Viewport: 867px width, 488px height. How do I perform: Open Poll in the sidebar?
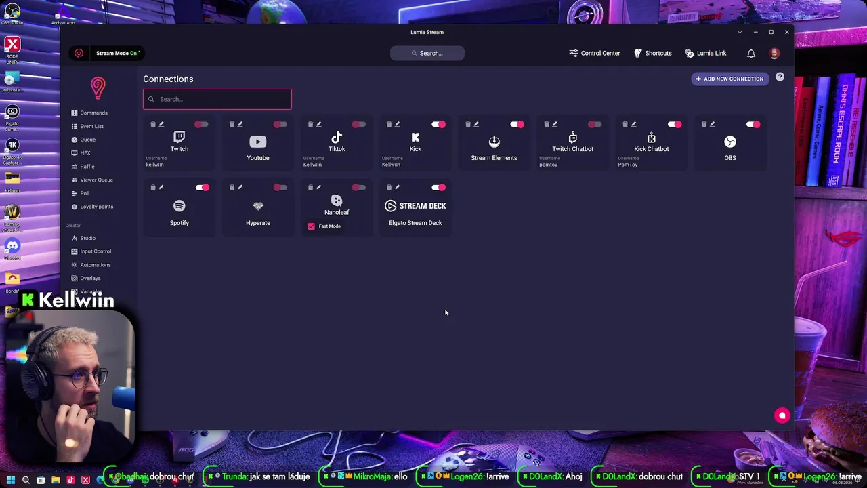tap(80, 193)
